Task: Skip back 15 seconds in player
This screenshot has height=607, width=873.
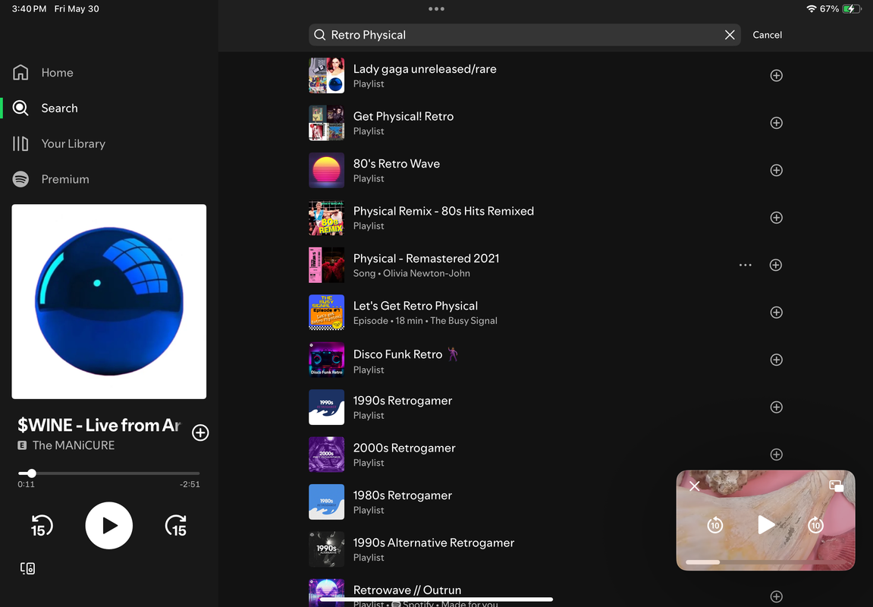Action: point(41,526)
